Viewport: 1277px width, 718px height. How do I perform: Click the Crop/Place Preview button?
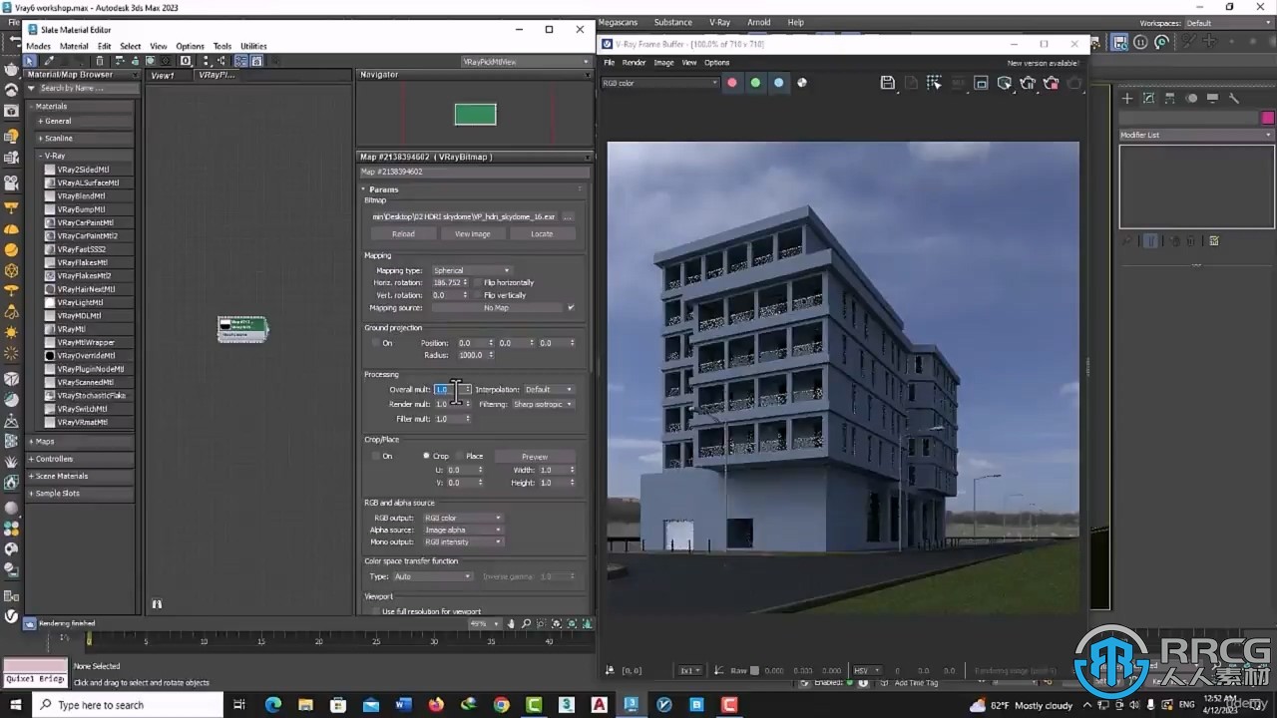point(535,456)
